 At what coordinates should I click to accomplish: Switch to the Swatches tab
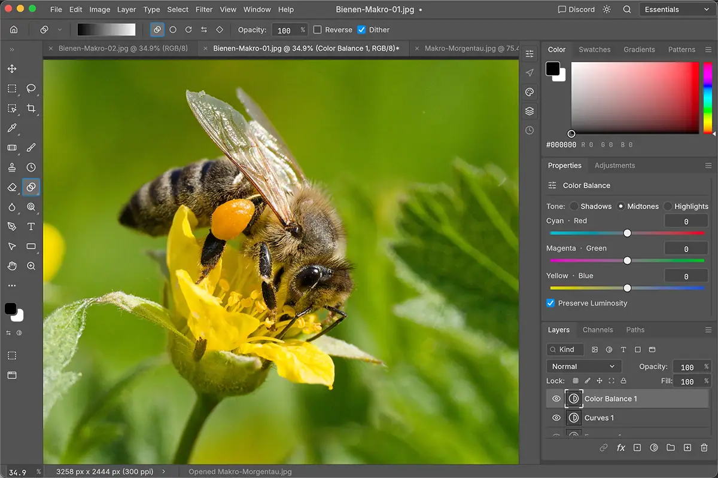(594, 50)
